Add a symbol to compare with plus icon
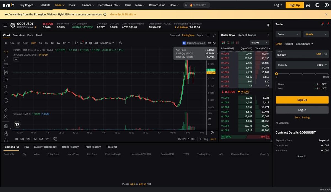The image size is (331, 192). [x=121, y=43]
